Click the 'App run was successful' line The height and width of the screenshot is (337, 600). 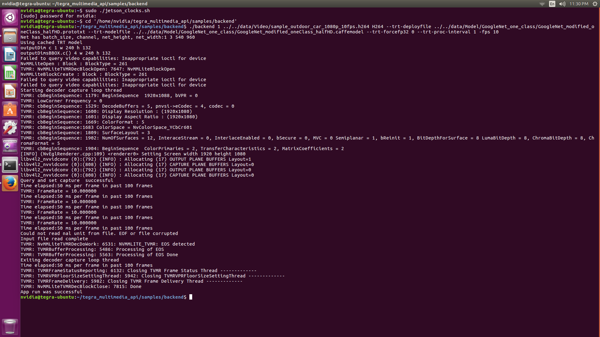tap(52, 292)
